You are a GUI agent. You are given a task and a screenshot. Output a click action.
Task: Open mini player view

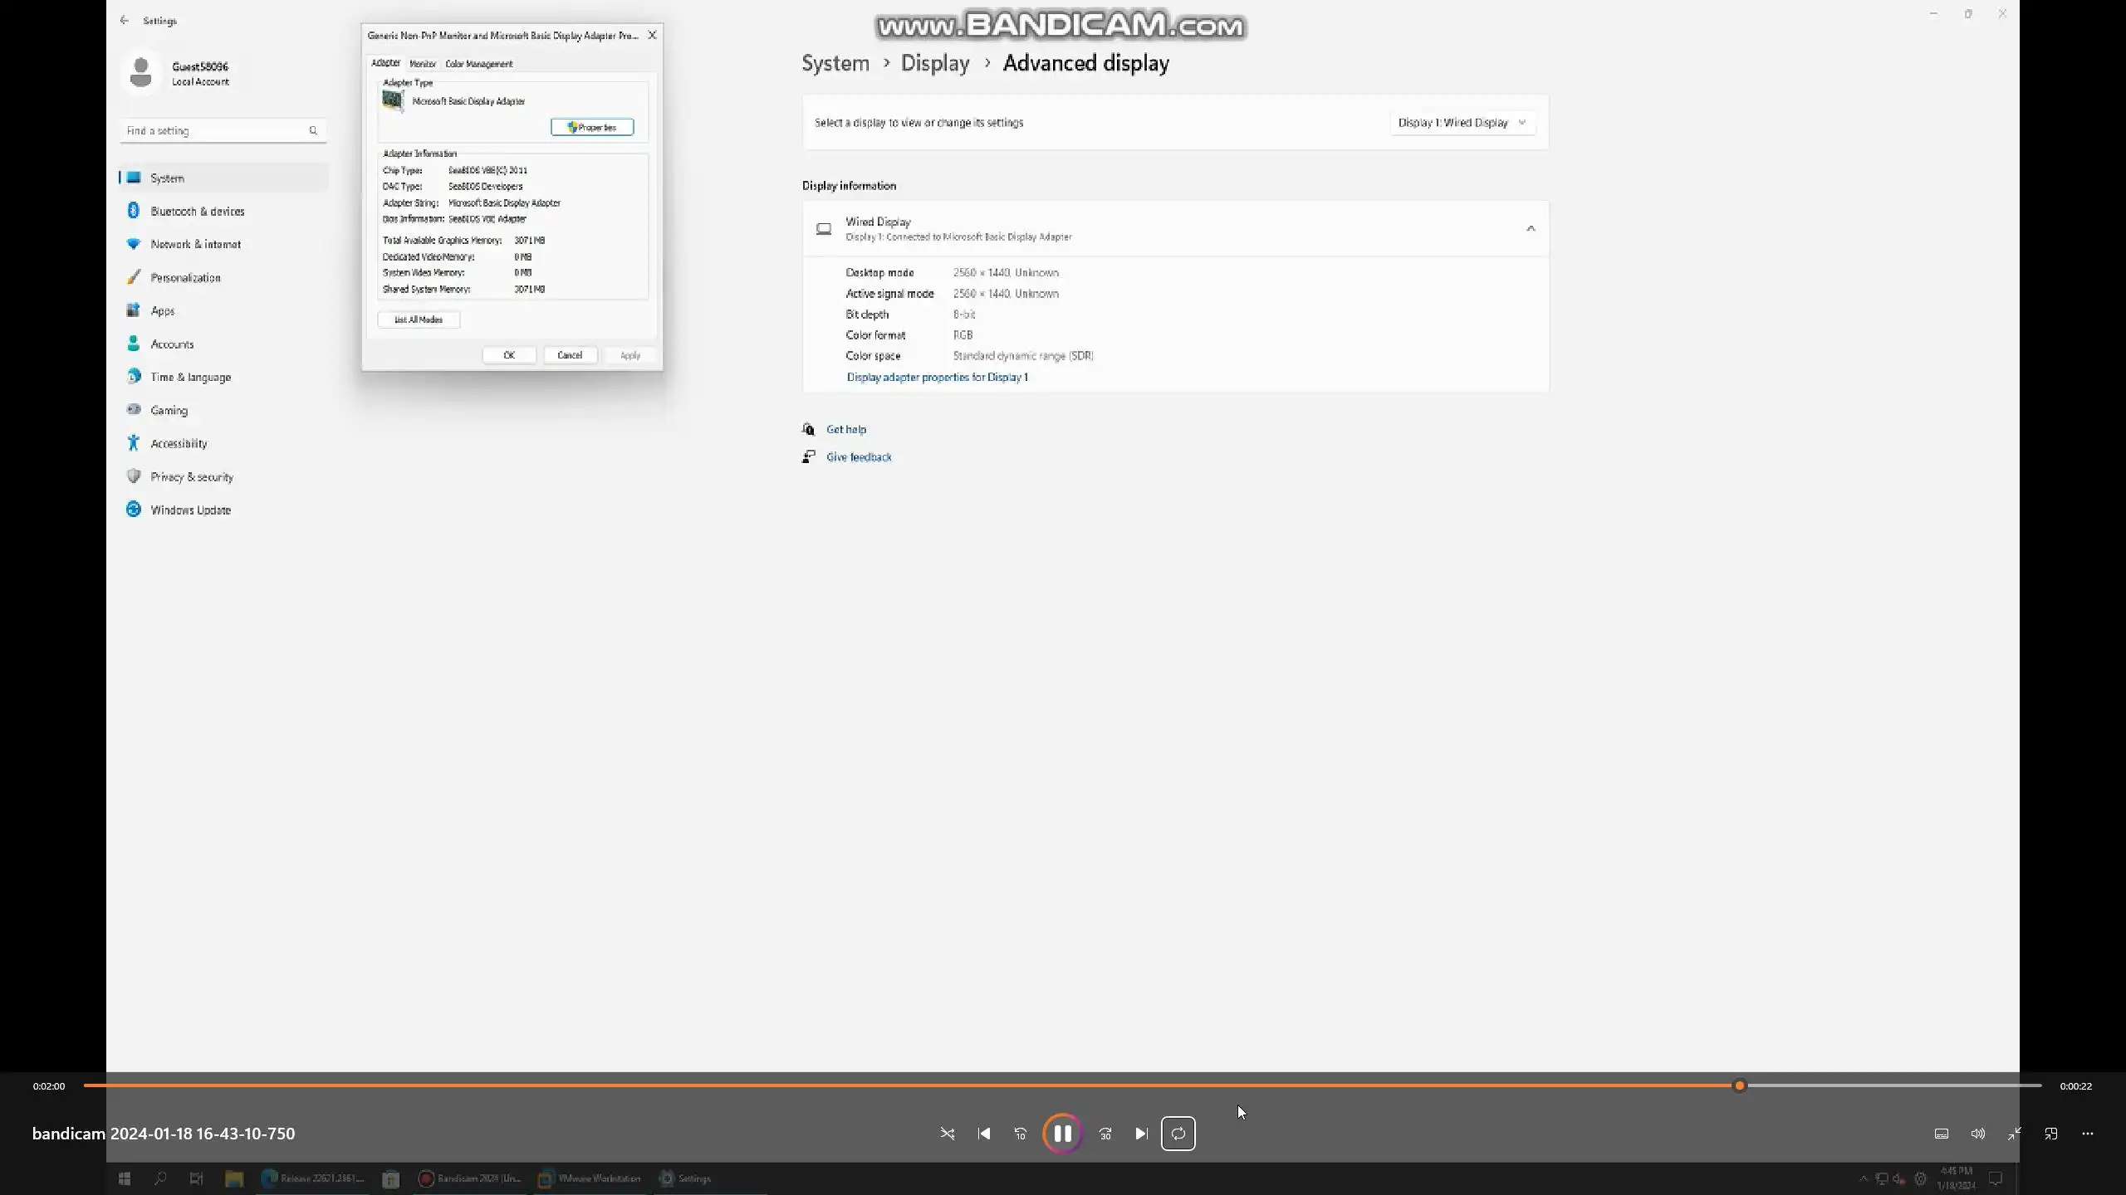pos(2051,1134)
